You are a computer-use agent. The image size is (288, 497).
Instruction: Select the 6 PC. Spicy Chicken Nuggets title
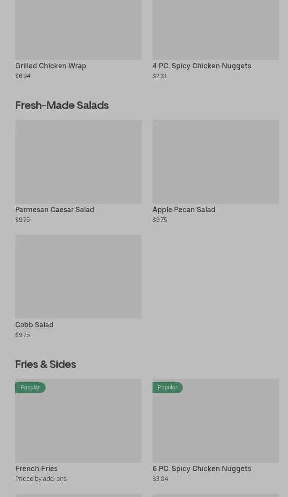(202, 468)
